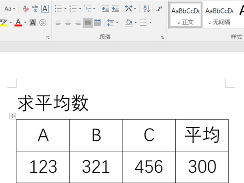Toggle justify alignment button
This screenshot has width=244, height=183.
point(87,23)
